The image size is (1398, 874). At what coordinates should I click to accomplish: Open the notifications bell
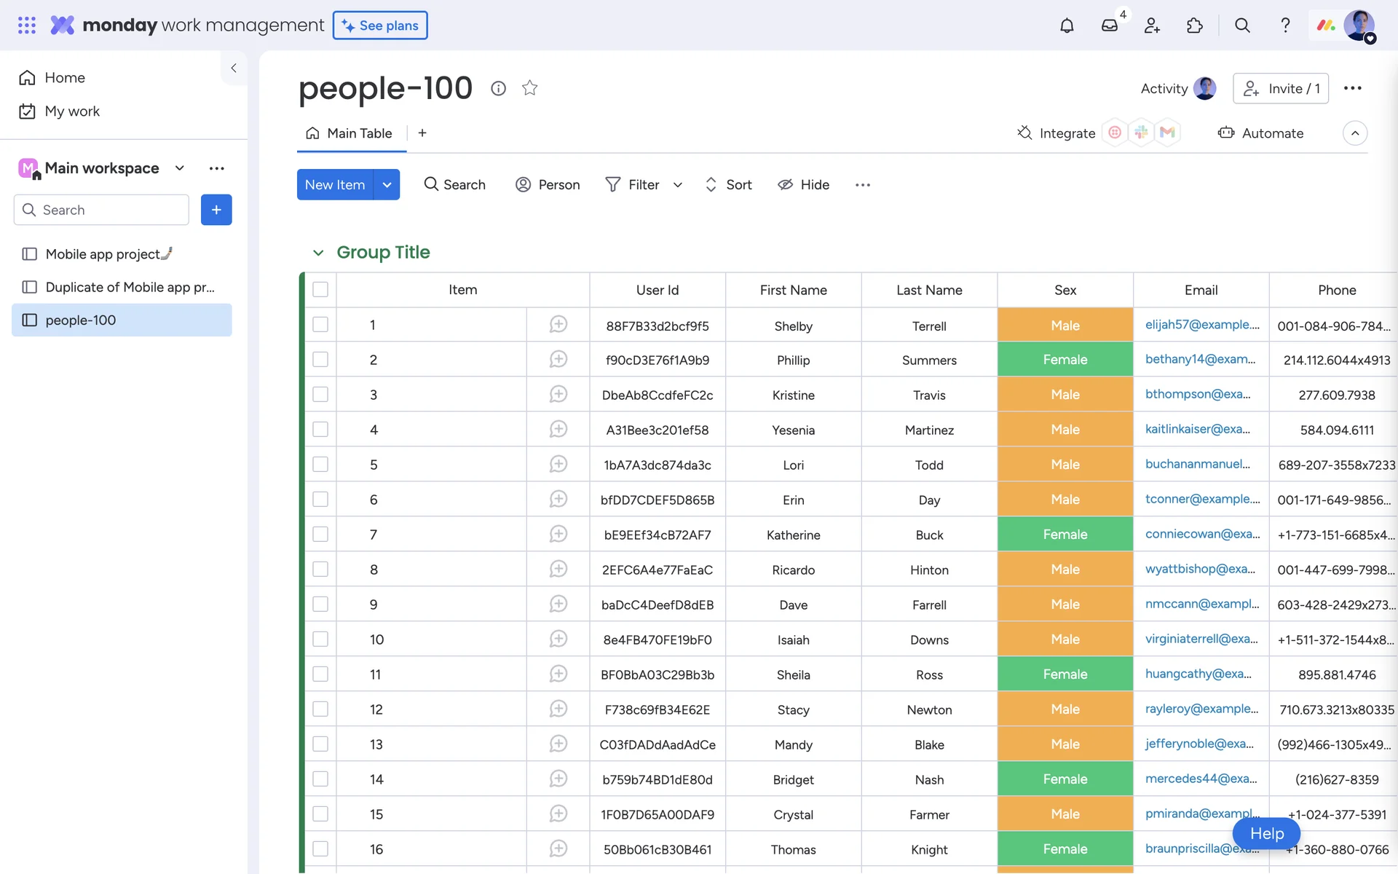pos(1067,25)
